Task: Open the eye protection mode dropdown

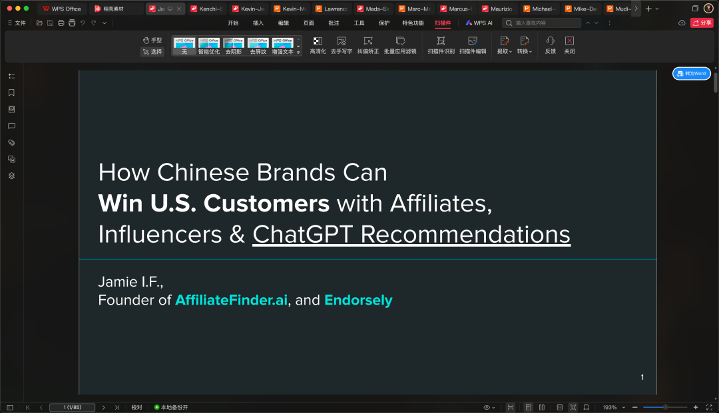Action: coord(489,407)
